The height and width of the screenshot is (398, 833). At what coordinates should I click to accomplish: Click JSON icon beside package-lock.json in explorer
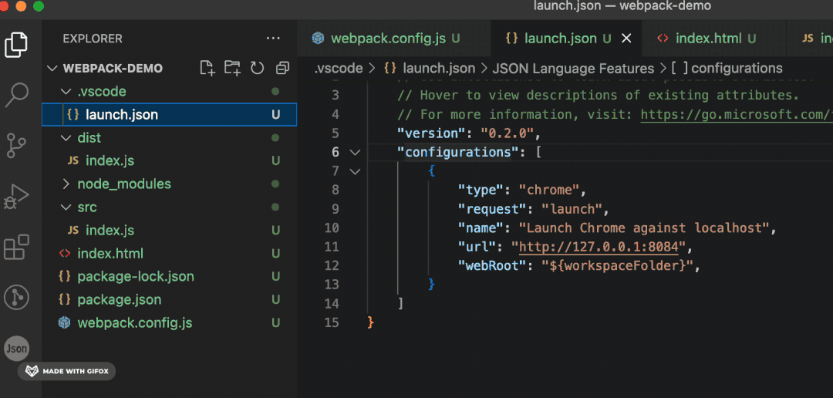[x=64, y=276]
